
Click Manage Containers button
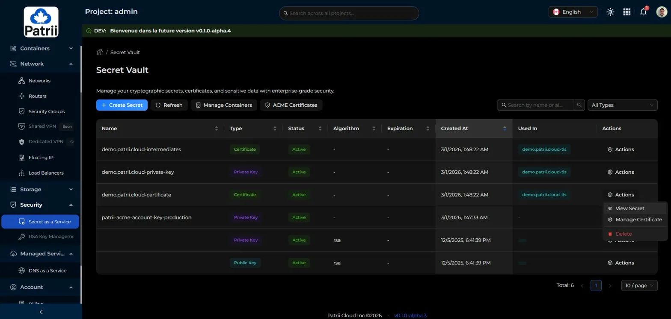coord(224,105)
